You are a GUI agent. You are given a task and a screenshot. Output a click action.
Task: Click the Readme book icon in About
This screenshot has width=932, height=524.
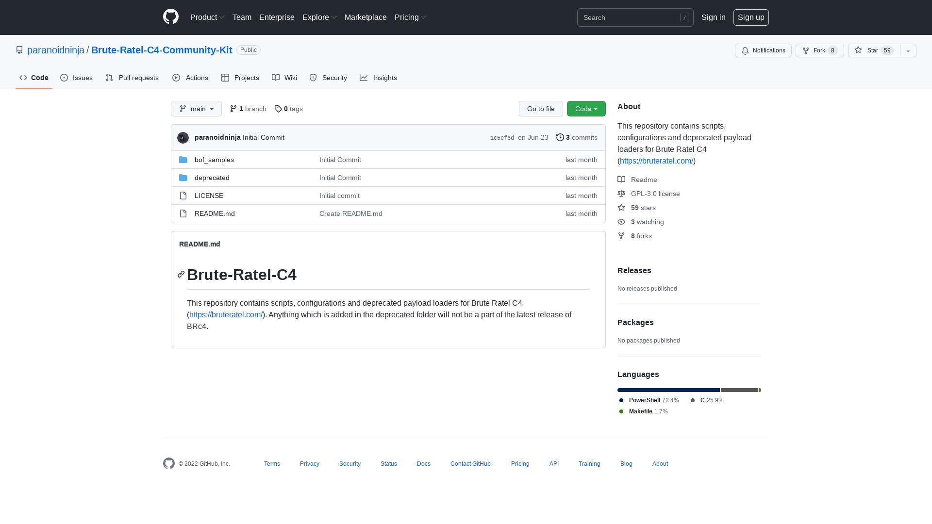tap(621, 180)
